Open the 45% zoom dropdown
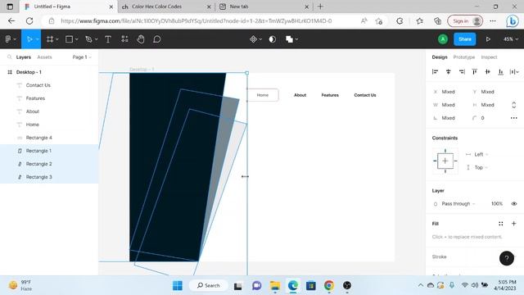 pos(511,39)
